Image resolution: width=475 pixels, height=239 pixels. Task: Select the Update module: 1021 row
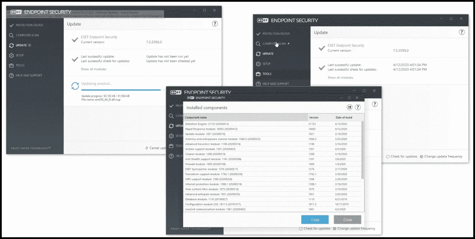(x=272, y=134)
